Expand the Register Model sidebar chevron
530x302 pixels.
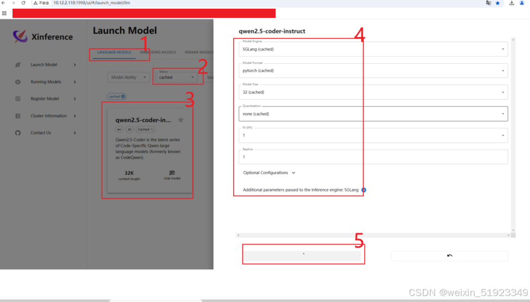[x=74, y=99]
